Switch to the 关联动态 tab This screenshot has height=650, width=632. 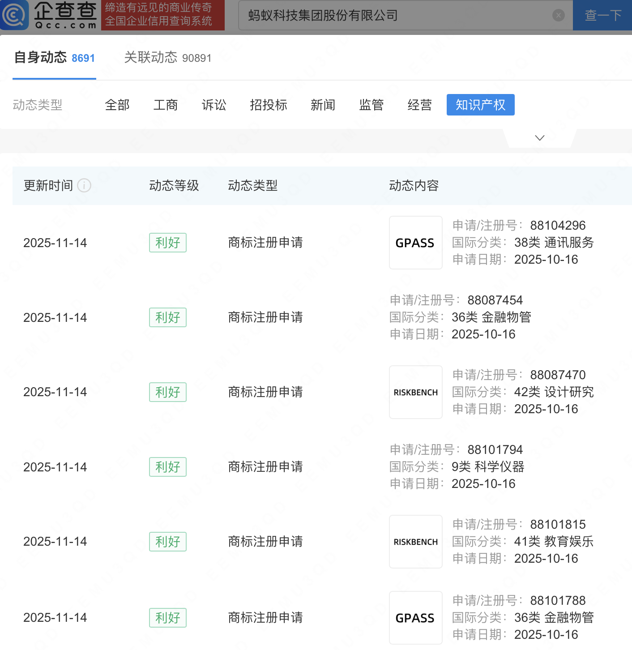(167, 58)
